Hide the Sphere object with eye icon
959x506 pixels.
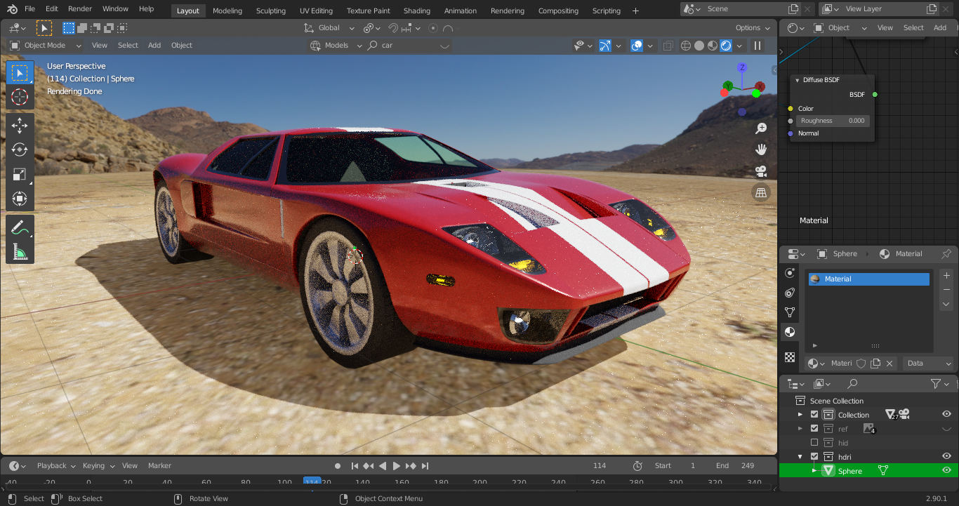(x=946, y=471)
